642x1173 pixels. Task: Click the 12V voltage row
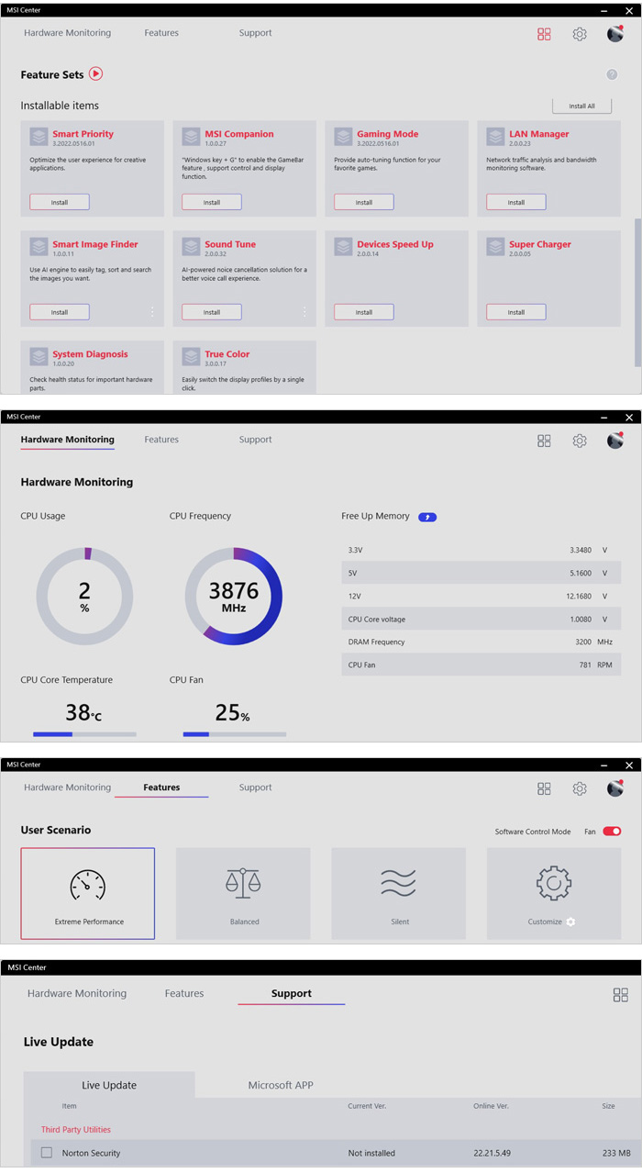481,596
